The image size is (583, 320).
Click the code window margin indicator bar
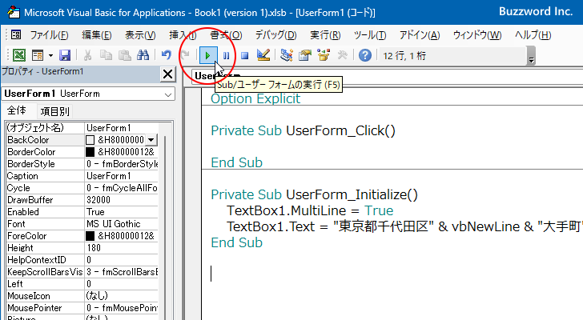[193, 204]
